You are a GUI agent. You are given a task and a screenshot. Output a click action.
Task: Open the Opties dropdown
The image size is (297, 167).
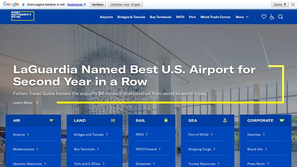[280, 4]
